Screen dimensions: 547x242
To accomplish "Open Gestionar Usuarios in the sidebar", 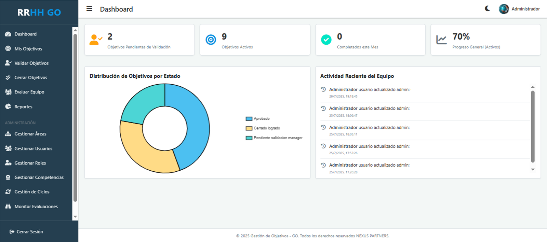I will pyautogui.click(x=33, y=148).
